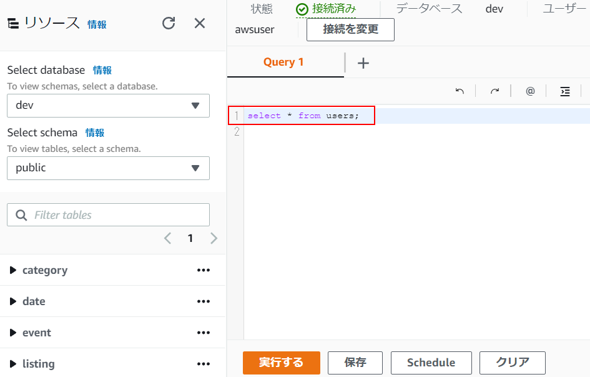Select the event table name
Viewport: 590px width, 377px height.
tap(36, 333)
